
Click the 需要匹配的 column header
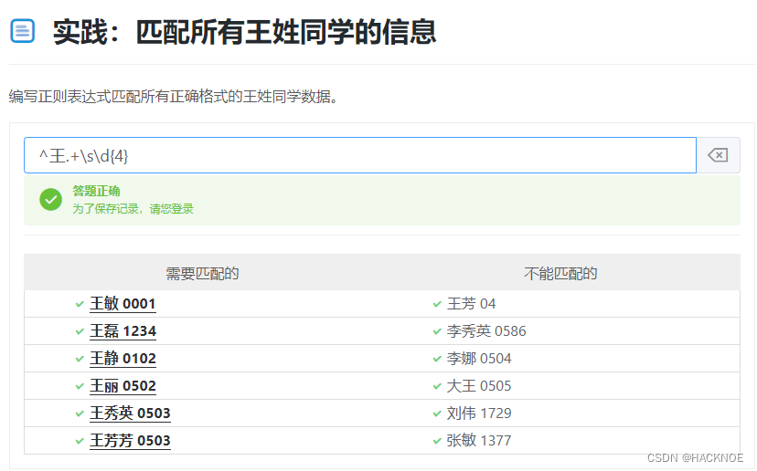(202, 273)
